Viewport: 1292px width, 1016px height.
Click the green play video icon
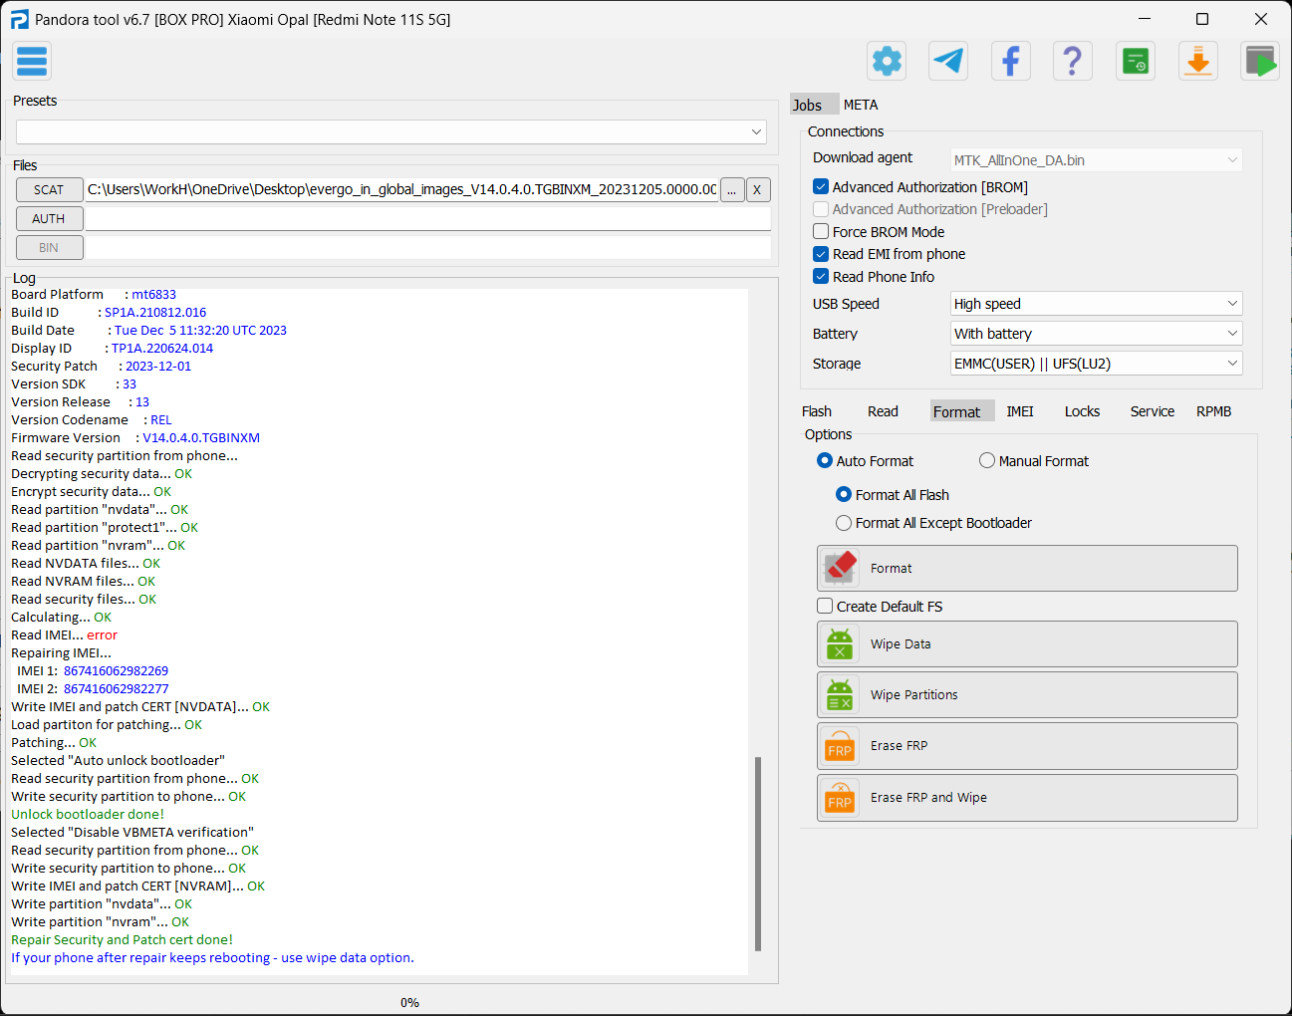point(1260,61)
